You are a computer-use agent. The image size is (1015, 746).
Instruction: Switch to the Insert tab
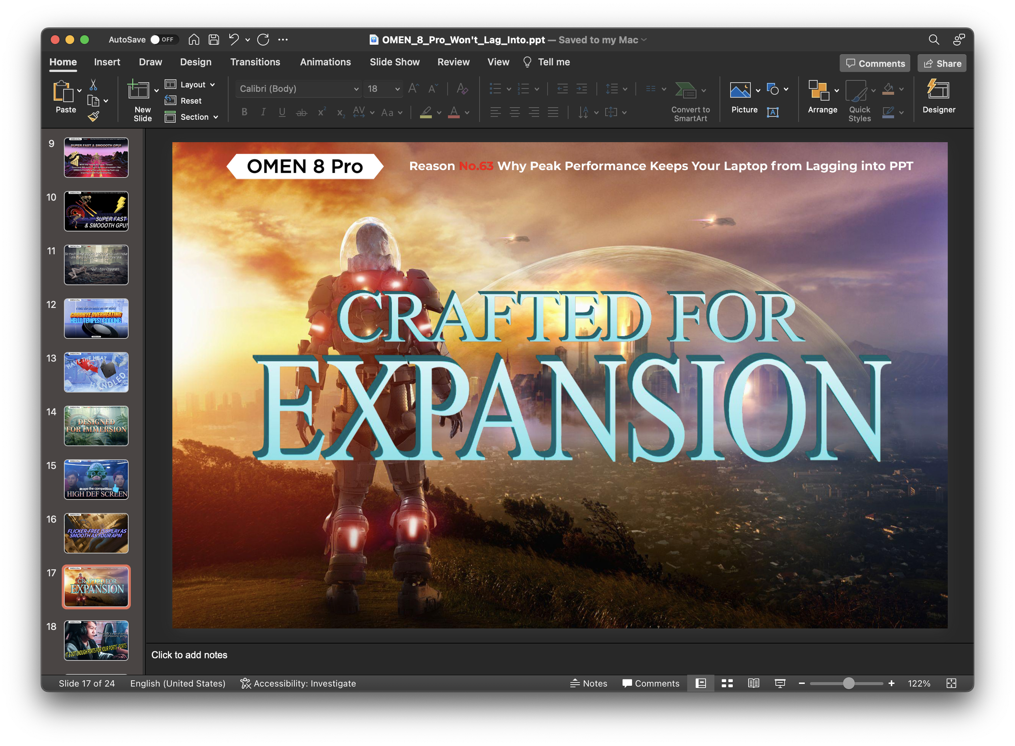[x=107, y=62]
